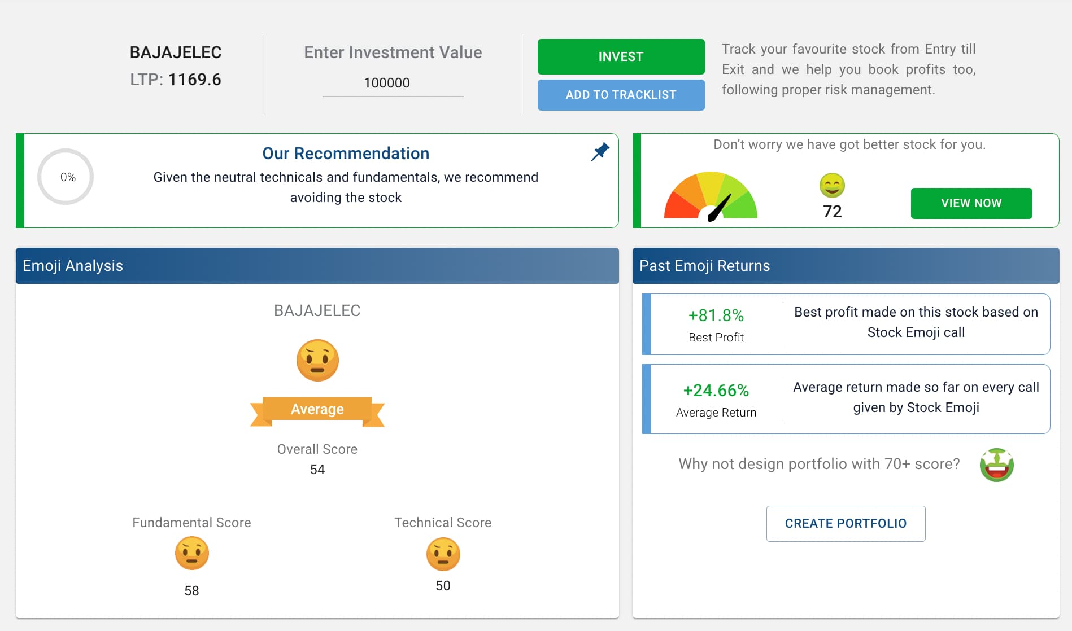Viewport: 1072px width, 631px height.
Task: Click 'Average return made so far' description
Action: coord(916,397)
